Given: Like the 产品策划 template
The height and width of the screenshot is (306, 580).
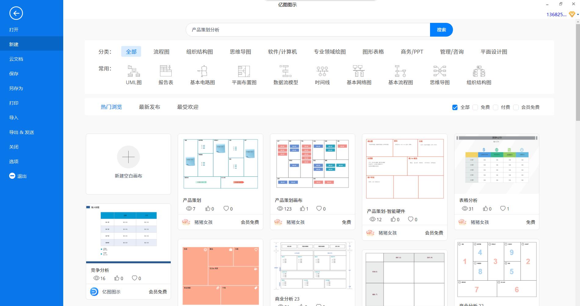Looking at the screenshot, I should (x=207, y=208).
